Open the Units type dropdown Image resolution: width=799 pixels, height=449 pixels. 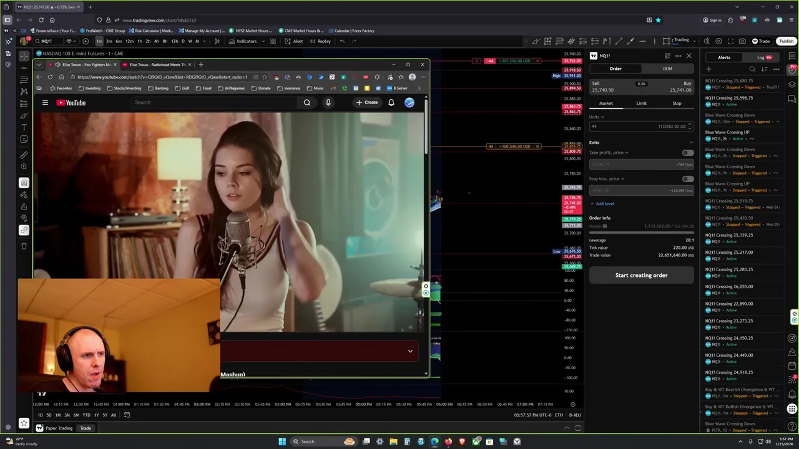(597, 117)
